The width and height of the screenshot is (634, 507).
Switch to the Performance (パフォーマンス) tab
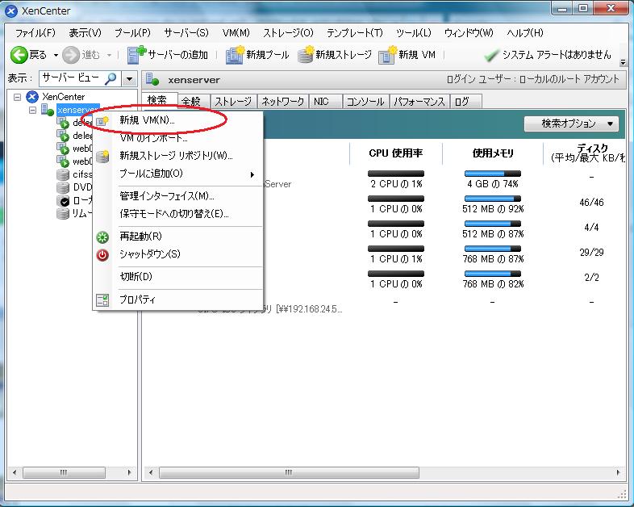pyautogui.click(x=419, y=101)
